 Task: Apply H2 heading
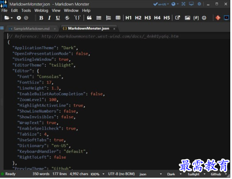click(x=138, y=18)
